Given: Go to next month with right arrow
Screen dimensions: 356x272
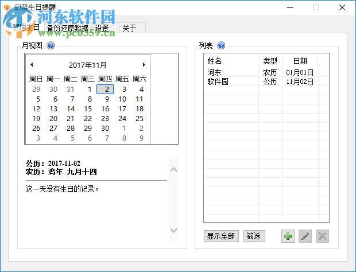Looking at the screenshot, I should 144,65.
